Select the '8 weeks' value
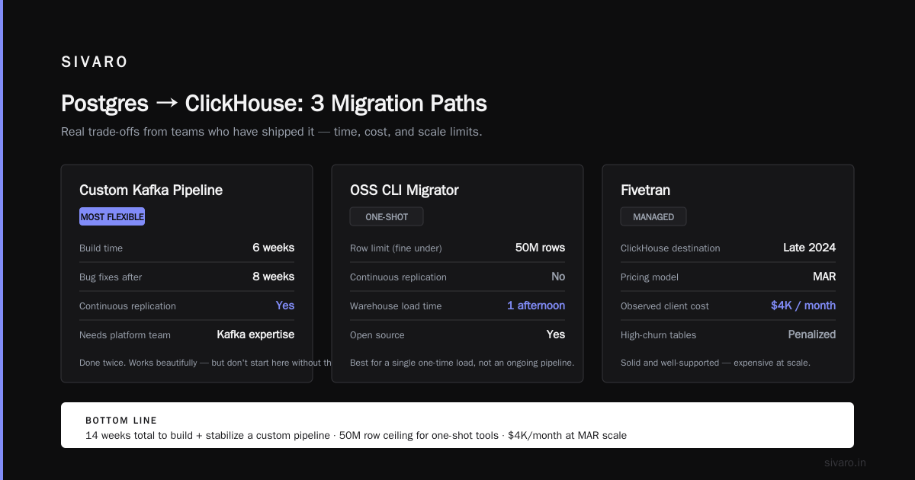915x480 pixels. 273,277
